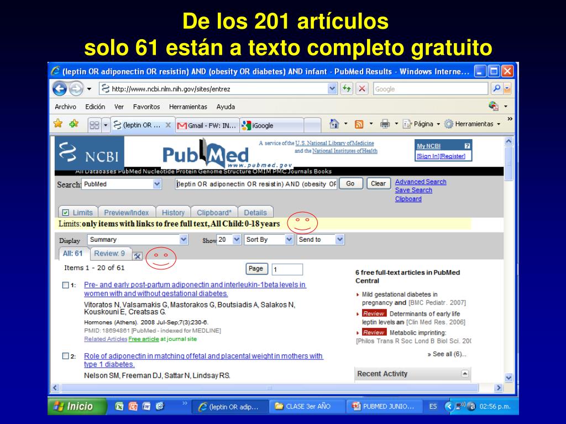Switch to the Gmail browser tab
The image size is (566, 424).
point(208,125)
